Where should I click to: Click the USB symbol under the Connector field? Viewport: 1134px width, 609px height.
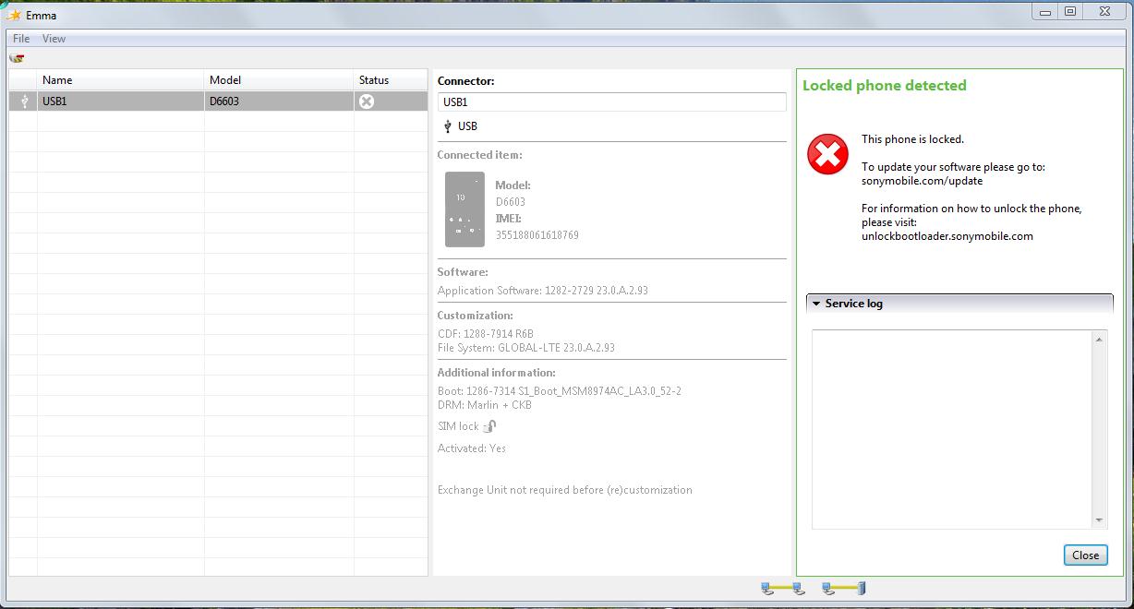pyautogui.click(x=448, y=126)
